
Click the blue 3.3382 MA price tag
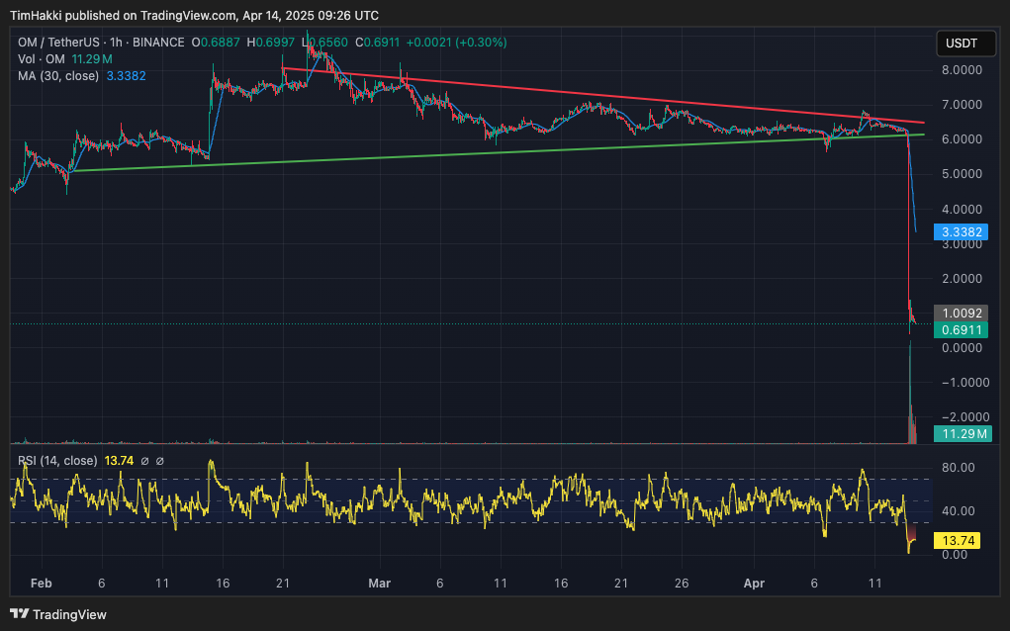(964, 231)
